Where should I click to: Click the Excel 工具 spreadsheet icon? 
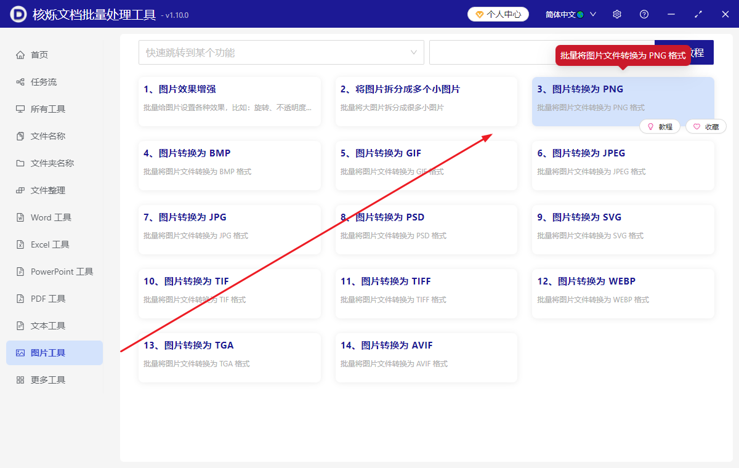[x=20, y=244]
